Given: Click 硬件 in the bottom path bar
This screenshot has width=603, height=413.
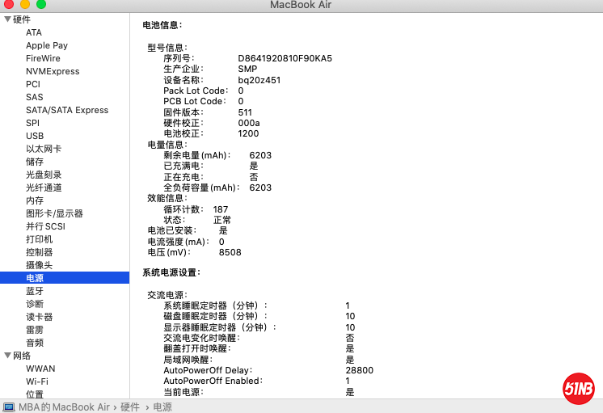Looking at the screenshot, I should pos(130,407).
